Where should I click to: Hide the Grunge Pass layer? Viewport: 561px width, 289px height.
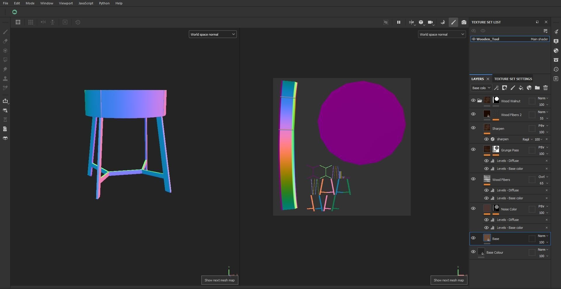pos(473,149)
